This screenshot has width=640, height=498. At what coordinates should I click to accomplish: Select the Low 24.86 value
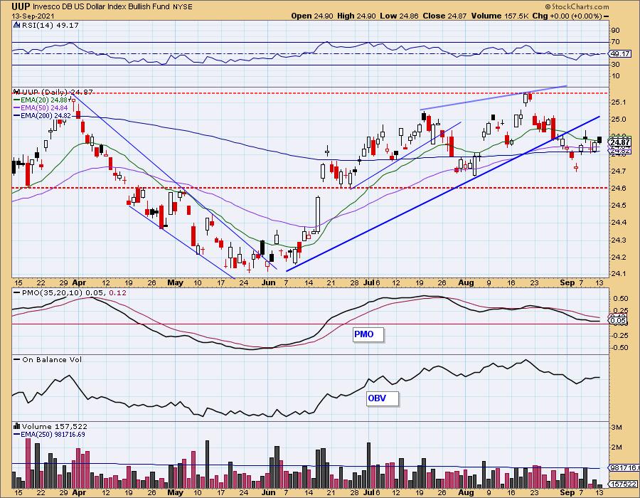click(399, 16)
